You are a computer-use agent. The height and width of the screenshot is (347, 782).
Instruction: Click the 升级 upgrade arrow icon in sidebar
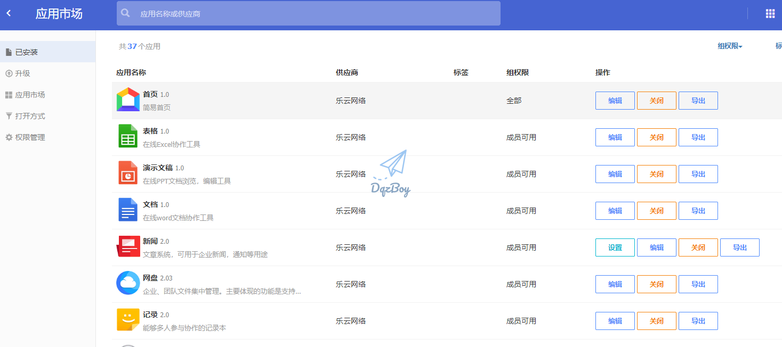click(8, 73)
